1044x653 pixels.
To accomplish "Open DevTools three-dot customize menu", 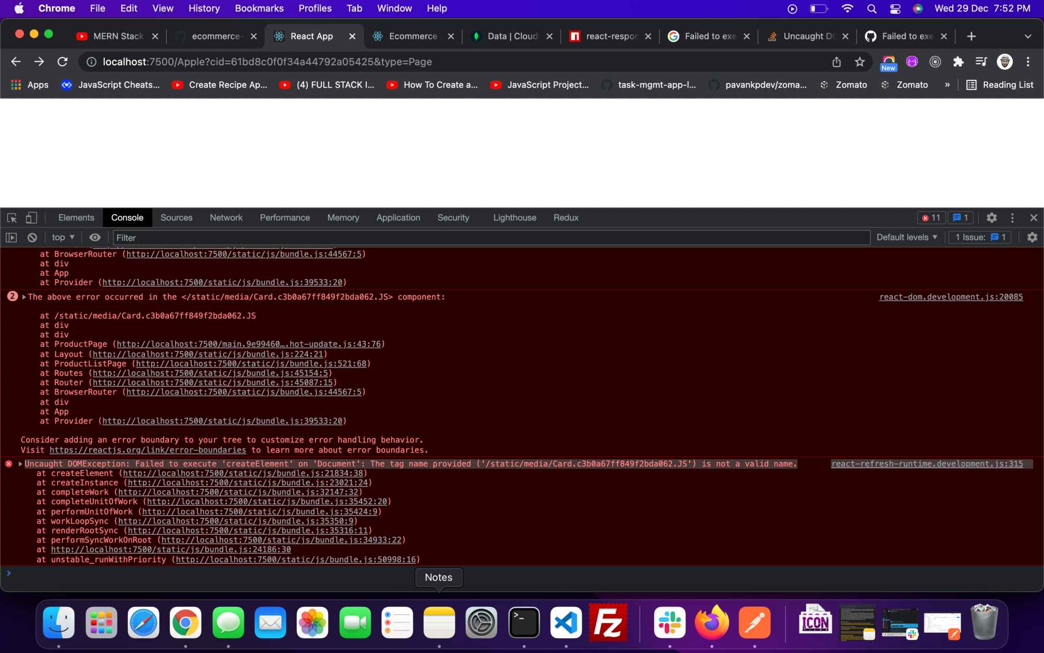I will (1012, 218).
